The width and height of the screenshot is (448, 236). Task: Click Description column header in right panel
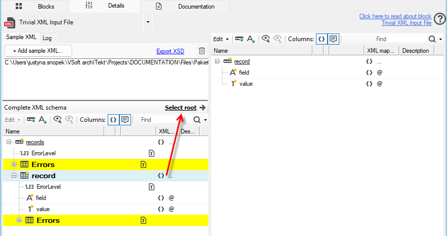click(415, 51)
